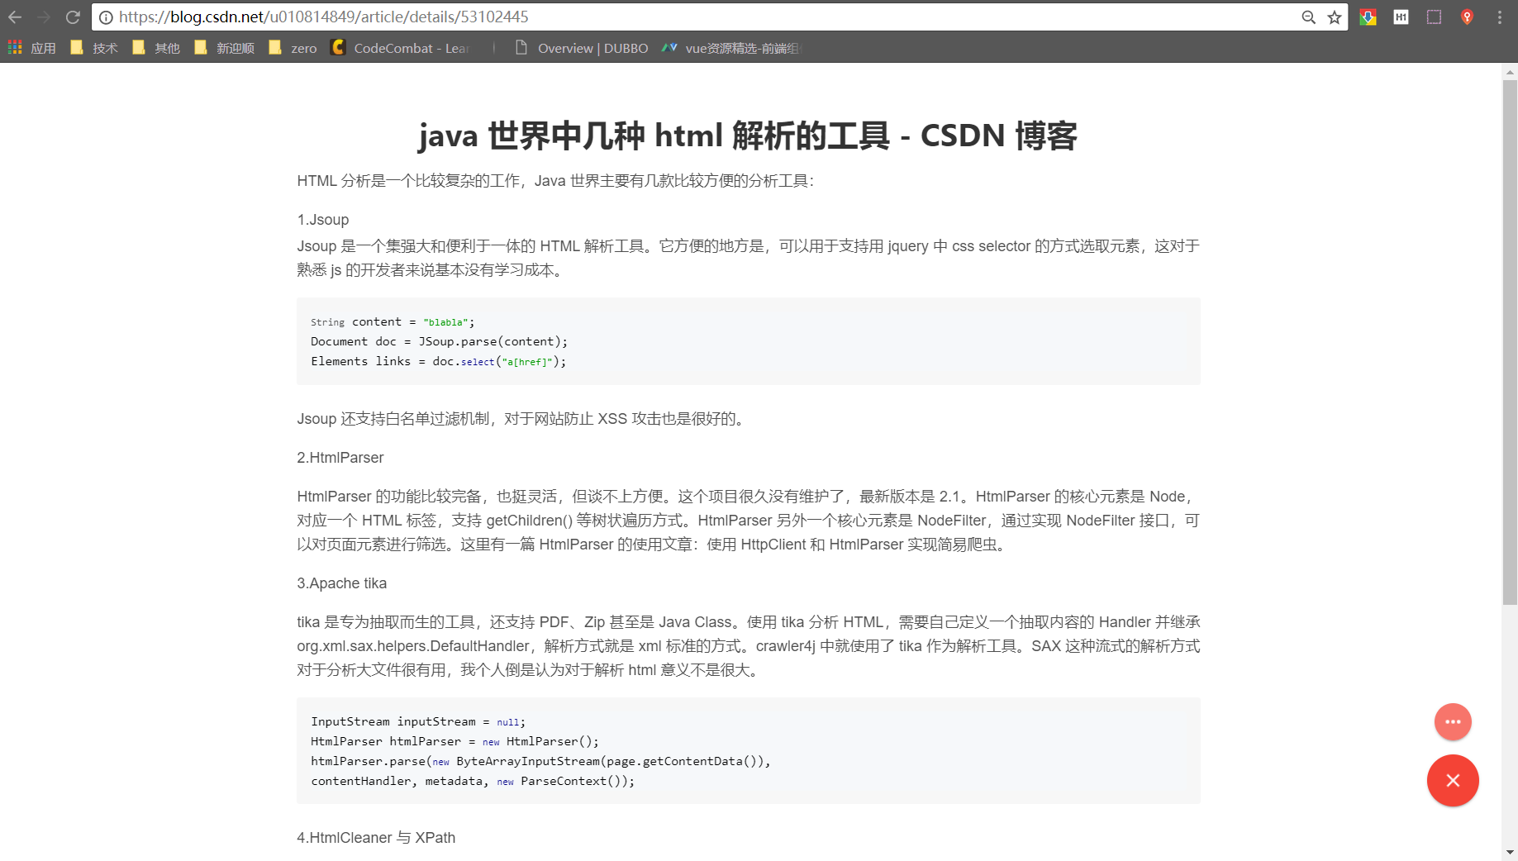The height and width of the screenshot is (861, 1518).
Task: Click the contentHandler, metadata code line
Action: [x=473, y=781]
